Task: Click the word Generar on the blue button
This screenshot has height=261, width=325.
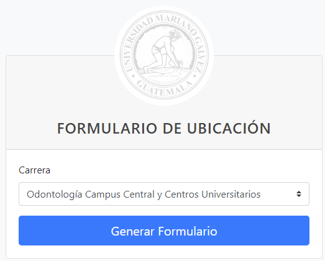Action: tap(132, 231)
